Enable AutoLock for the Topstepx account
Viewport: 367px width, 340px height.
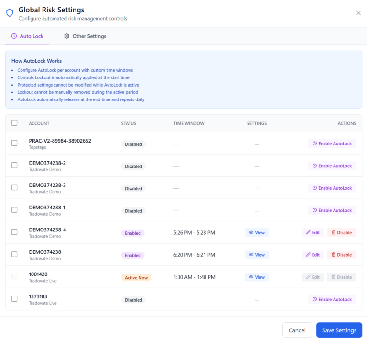332,143
